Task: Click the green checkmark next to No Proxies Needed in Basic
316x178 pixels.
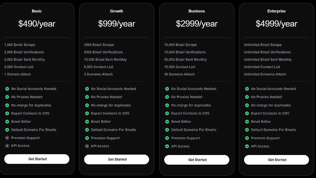Action: click(7, 97)
